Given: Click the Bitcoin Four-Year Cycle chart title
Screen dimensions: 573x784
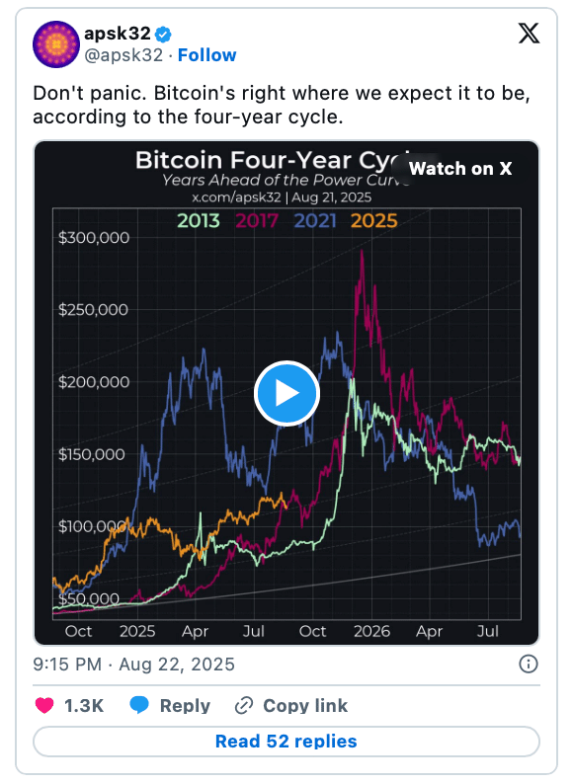Looking at the screenshot, I should point(273,161).
